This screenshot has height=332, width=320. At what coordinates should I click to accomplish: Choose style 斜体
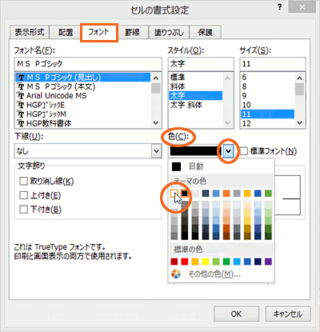(195, 86)
